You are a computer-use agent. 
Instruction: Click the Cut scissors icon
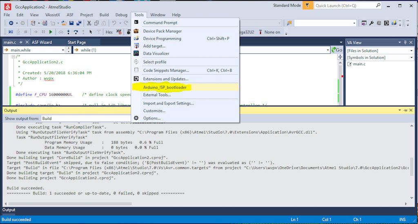(x=89, y=23)
